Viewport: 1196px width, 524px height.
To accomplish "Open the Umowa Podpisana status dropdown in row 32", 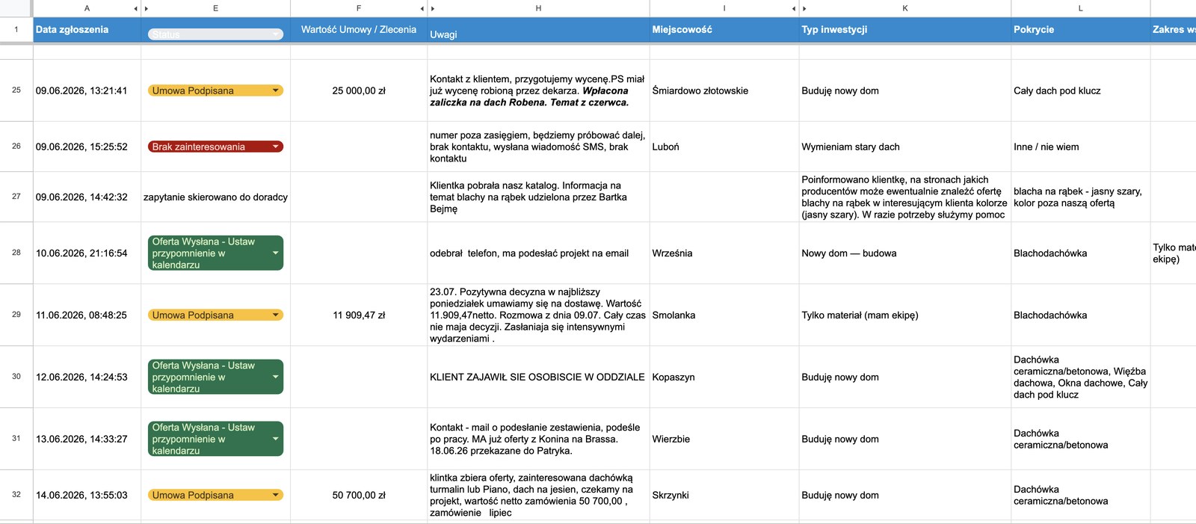I will 276,495.
